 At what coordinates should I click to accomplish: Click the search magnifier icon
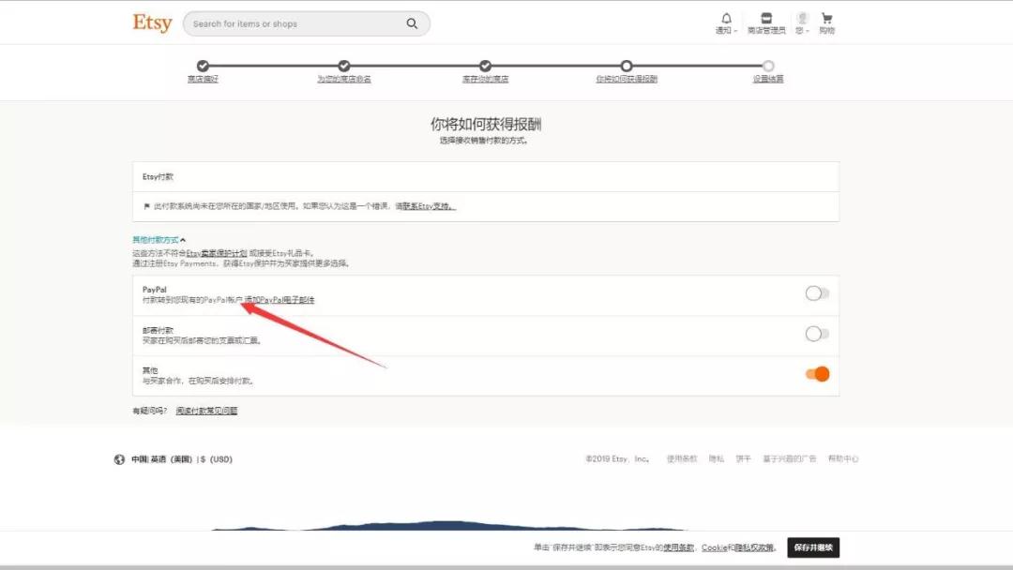[x=412, y=23]
